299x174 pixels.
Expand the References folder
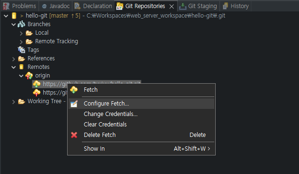(x=13, y=59)
